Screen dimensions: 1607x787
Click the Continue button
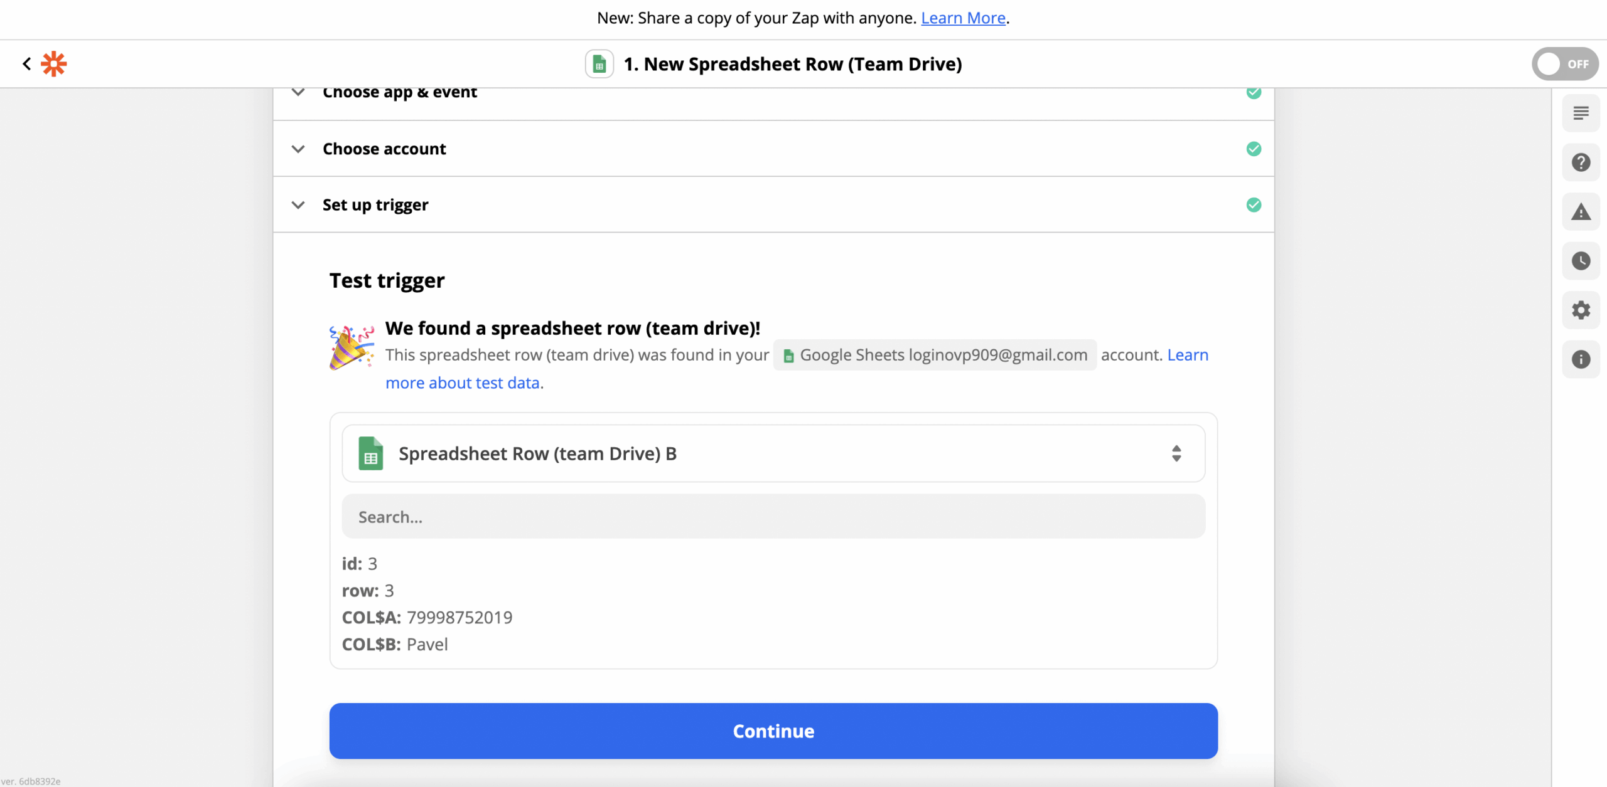click(773, 731)
